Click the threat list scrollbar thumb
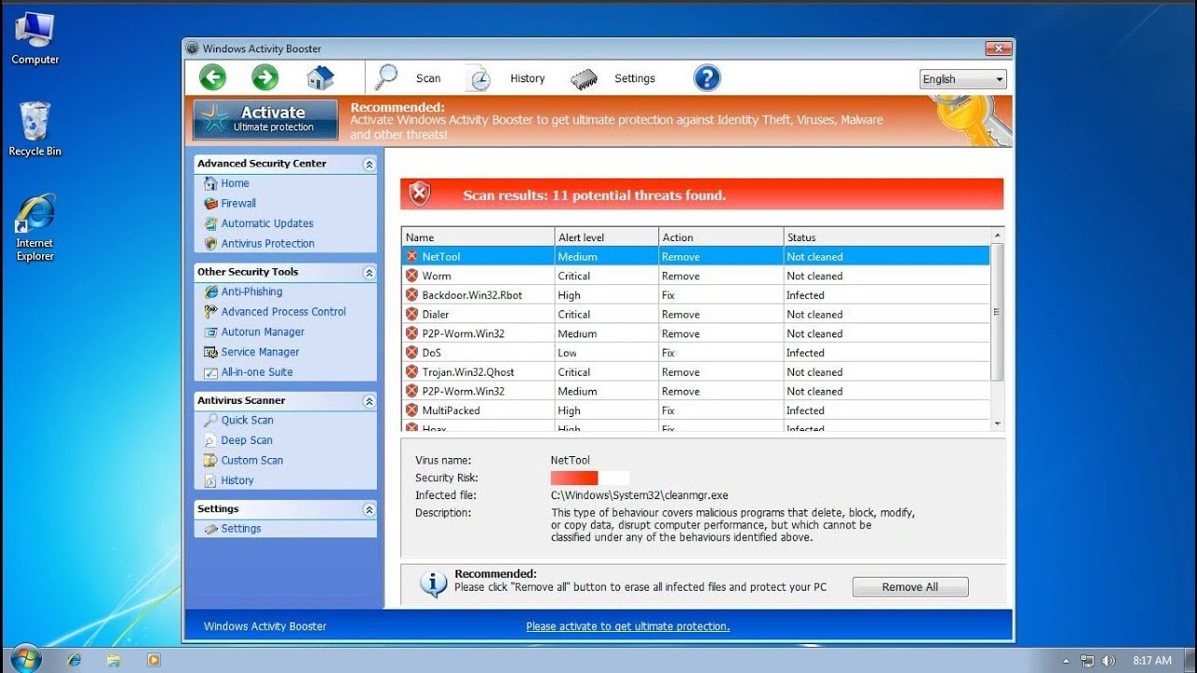The height and width of the screenshot is (673, 1197). pos(997,311)
